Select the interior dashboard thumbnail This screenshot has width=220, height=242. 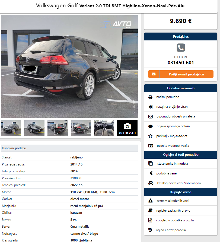click(x=104, y=128)
